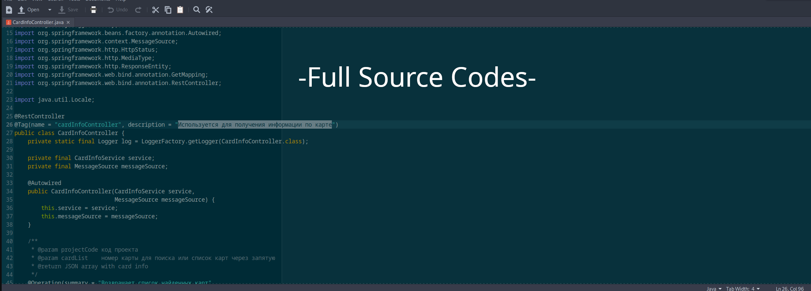Create a new document with the toolbar icon
Screen dimensions: 811x291
(9, 10)
